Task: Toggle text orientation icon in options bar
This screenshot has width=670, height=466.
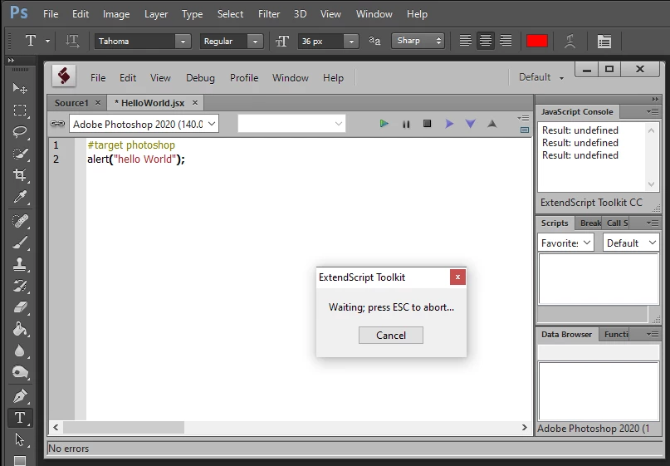Action: [72, 41]
